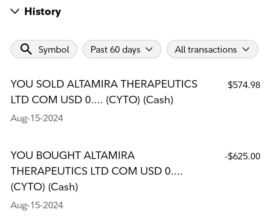Click the History heading
Image resolution: width=270 pixels, height=222 pixels.
click(x=42, y=11)
